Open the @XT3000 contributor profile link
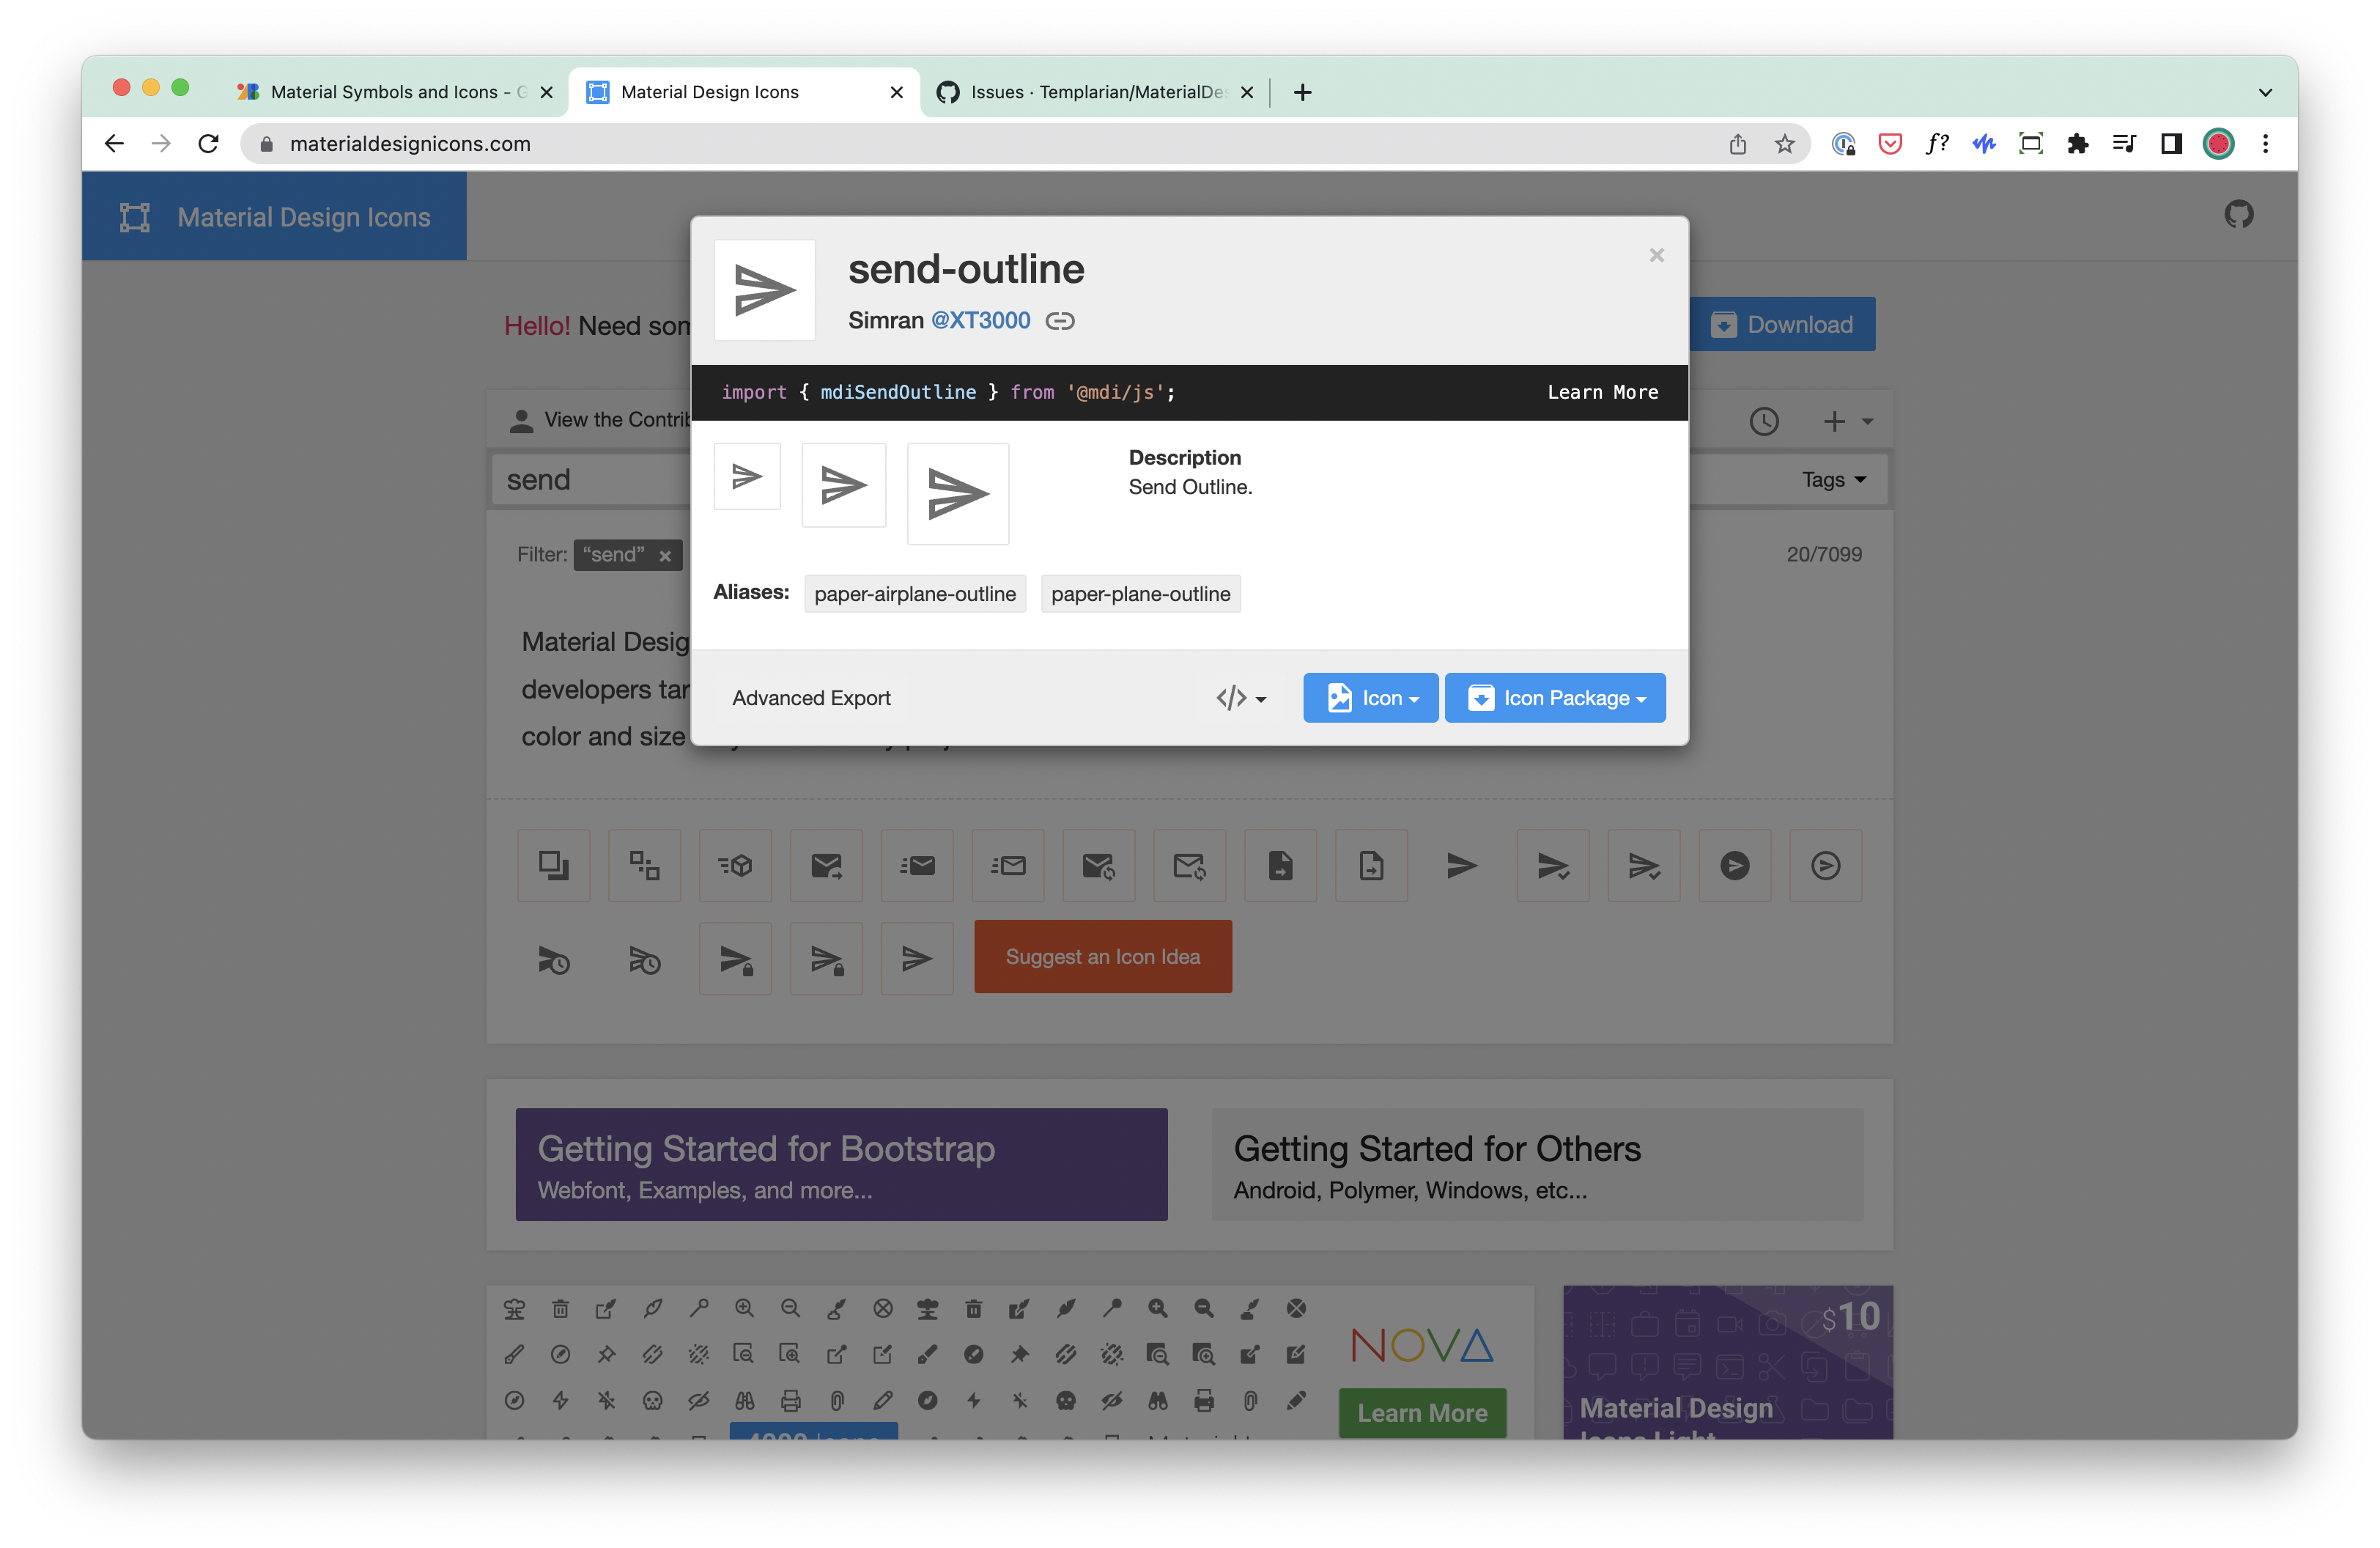The image size is (2380, 1548). click(x=980, y=320)
